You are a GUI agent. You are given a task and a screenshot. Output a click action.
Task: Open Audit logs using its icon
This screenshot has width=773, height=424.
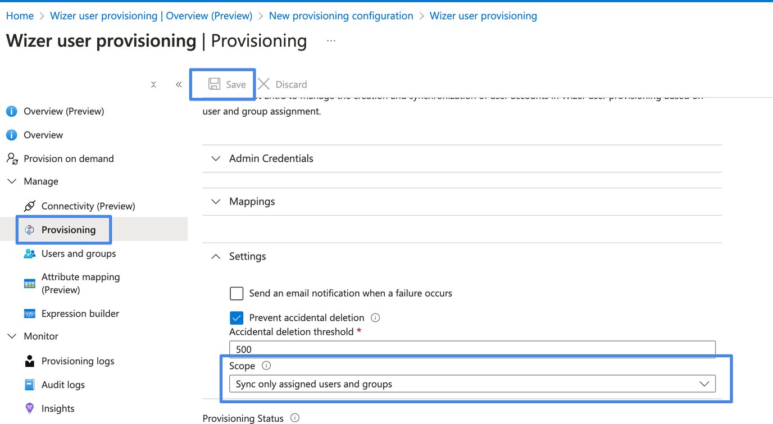[x=29, y=384]
